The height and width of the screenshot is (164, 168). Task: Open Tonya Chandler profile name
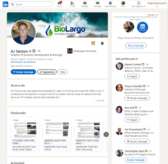133,86
